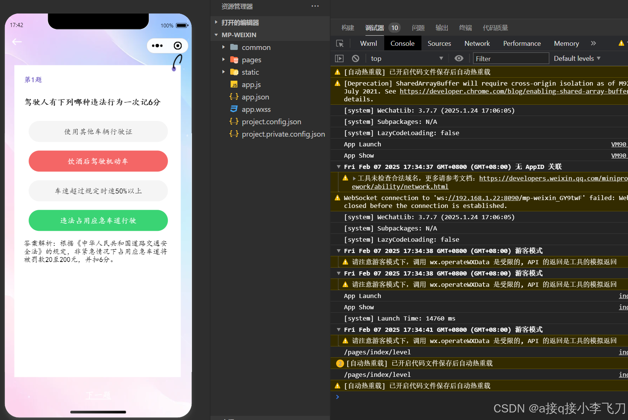Focus the console Filter input
The height and width of the screenshot is (420, 628).
[x=511, y=59]
